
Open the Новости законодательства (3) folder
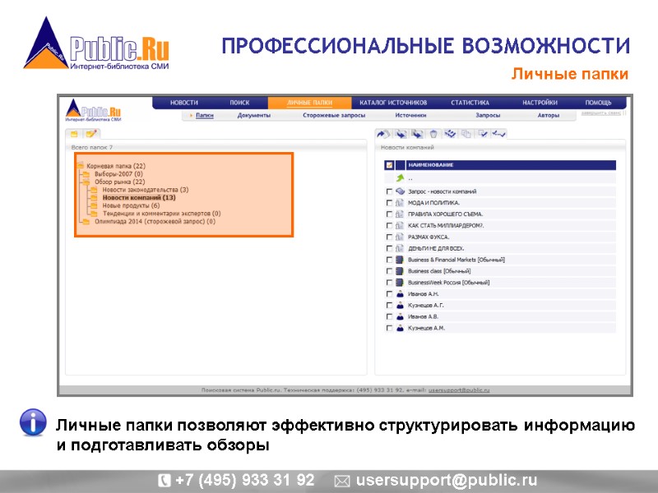pyautogui.click(x=146, y=190)
